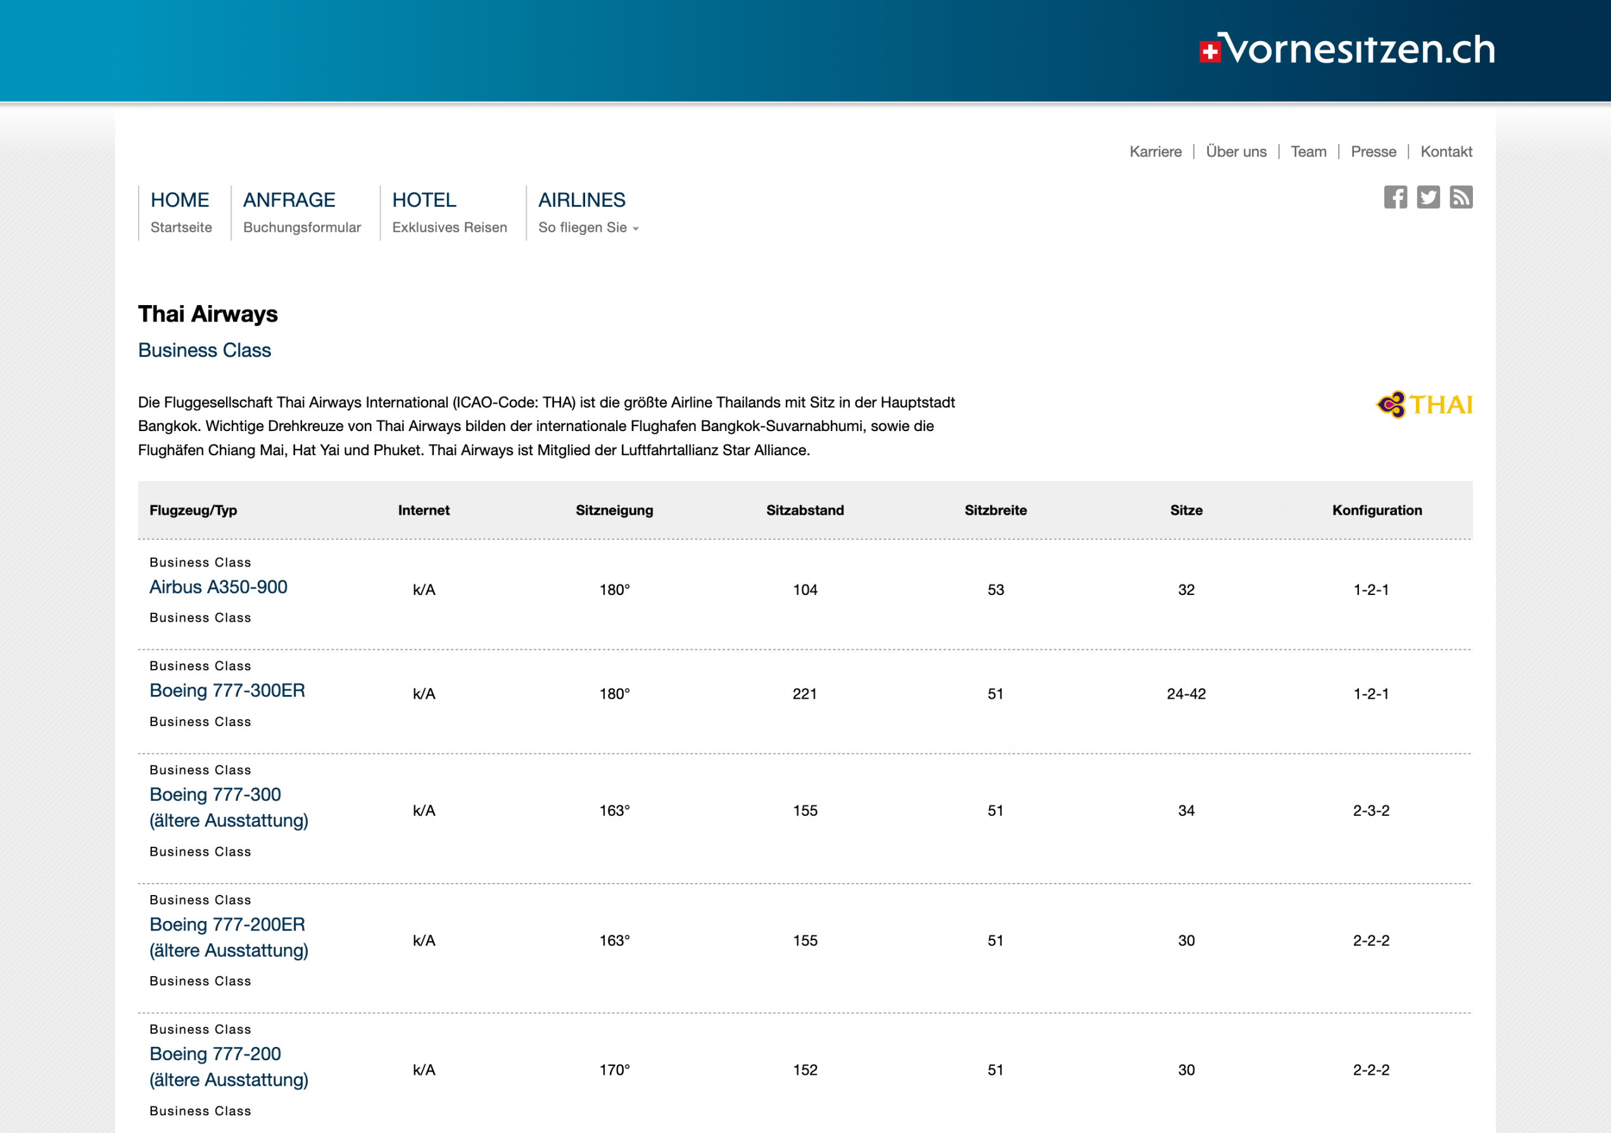Open the Presse link

pyautogui.click(x=1373, y=151)
